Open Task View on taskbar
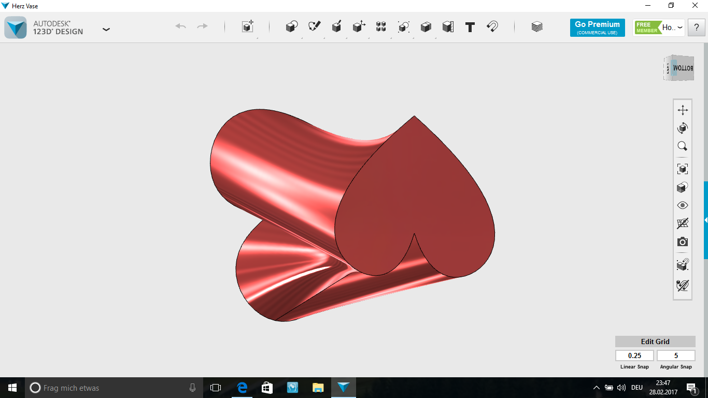 click(216, 388)
